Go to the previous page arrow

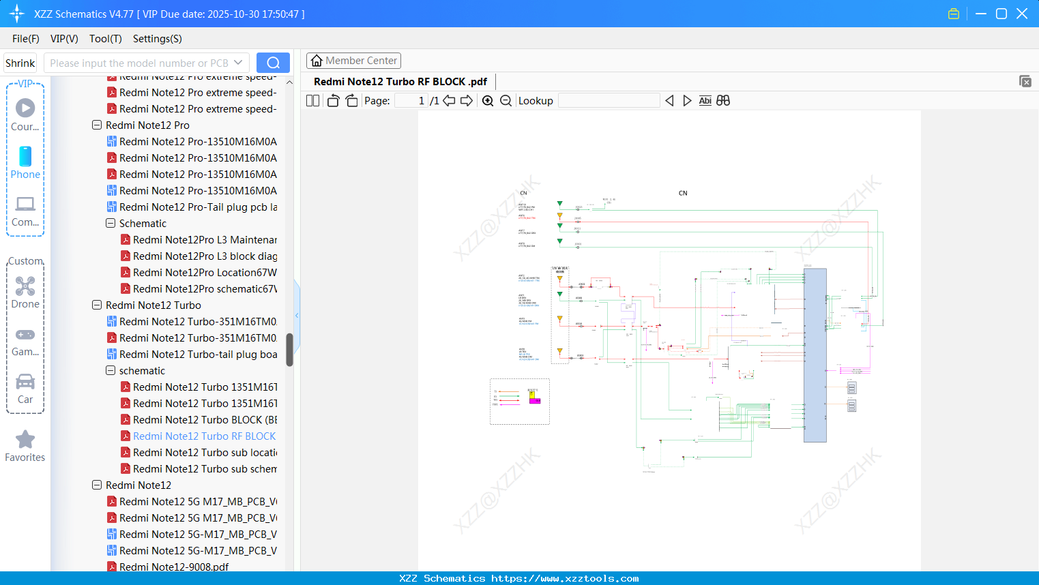click(x=449, y=100)
